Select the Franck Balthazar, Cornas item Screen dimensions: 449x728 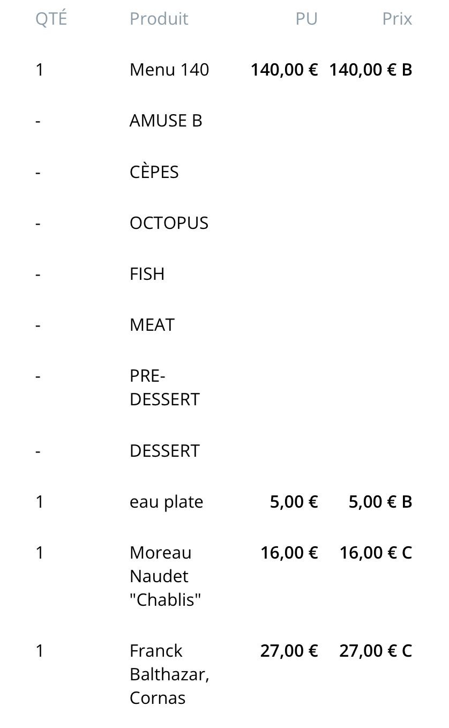tap(169, 674)
